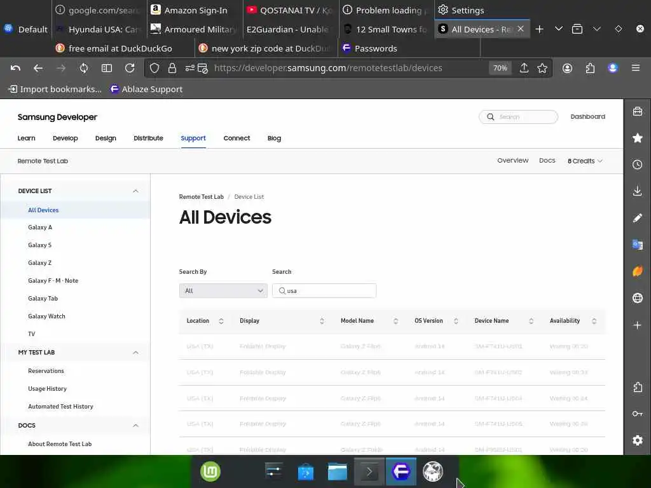Screen dimensions: 651x488
Task: Open About Remote Test Lab doc link
Action: click(60, 444)
